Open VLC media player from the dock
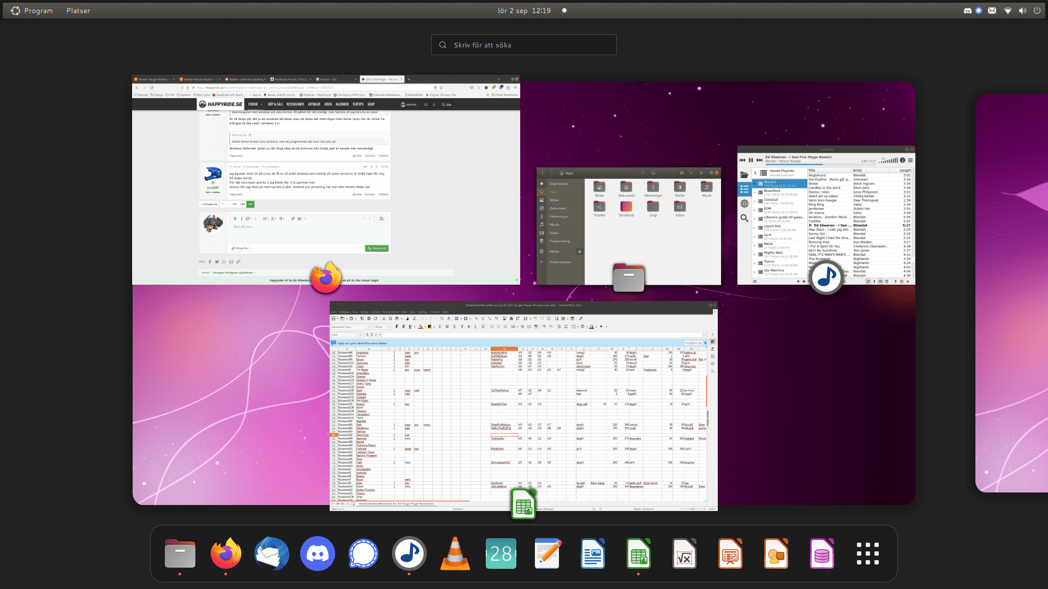The image size is (1048, 589). point(455,554)
